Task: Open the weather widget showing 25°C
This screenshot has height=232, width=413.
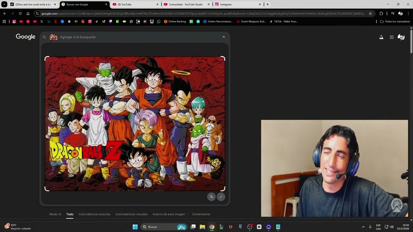Action: pos(18,227)
